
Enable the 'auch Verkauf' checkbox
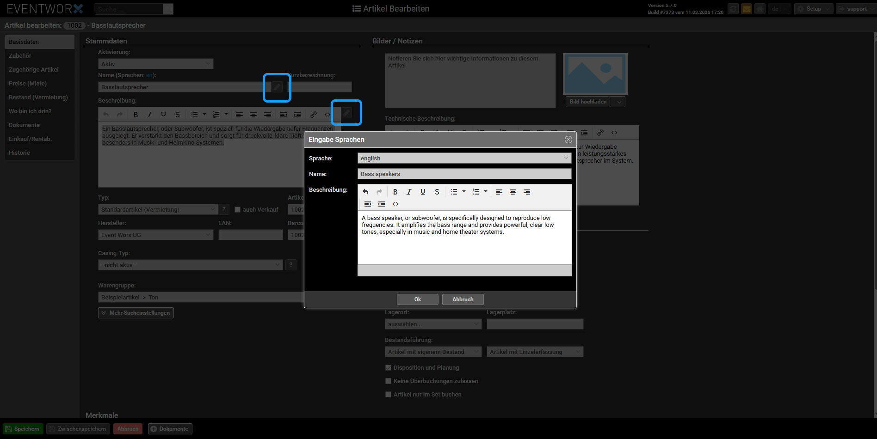point(238,210)
